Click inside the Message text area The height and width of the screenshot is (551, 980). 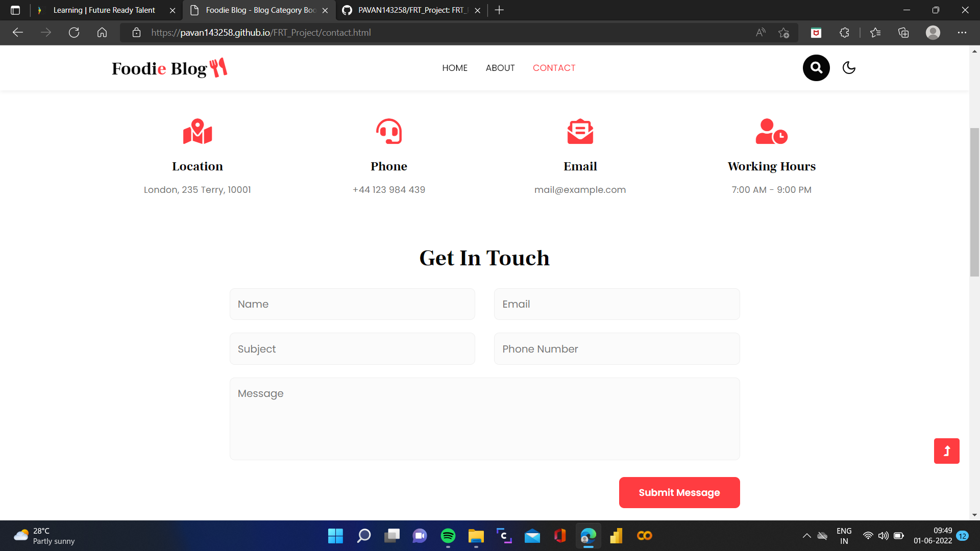pos(485,419)
